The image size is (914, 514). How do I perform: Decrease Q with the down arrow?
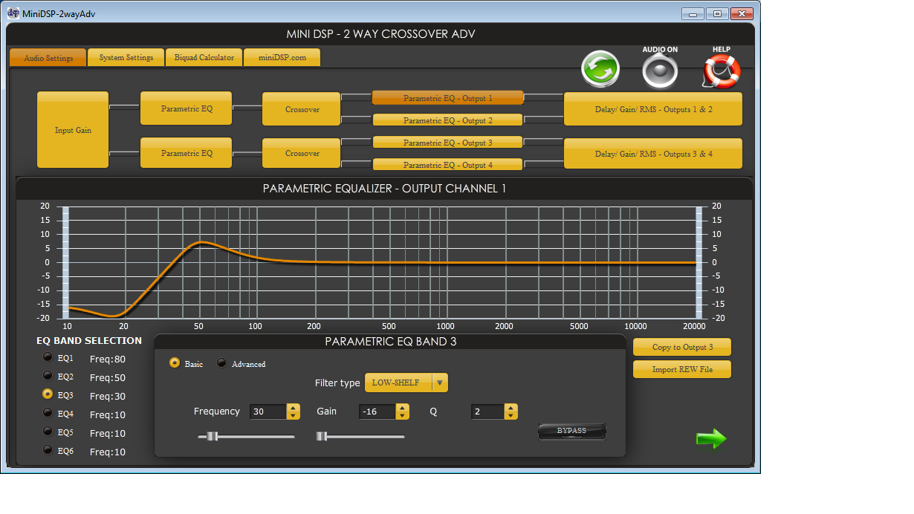[x=511, y=415]
